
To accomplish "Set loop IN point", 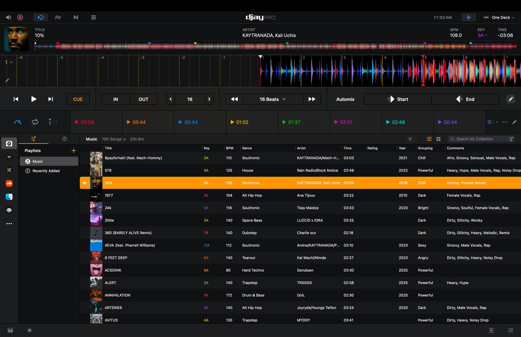I will click(116, 99).
